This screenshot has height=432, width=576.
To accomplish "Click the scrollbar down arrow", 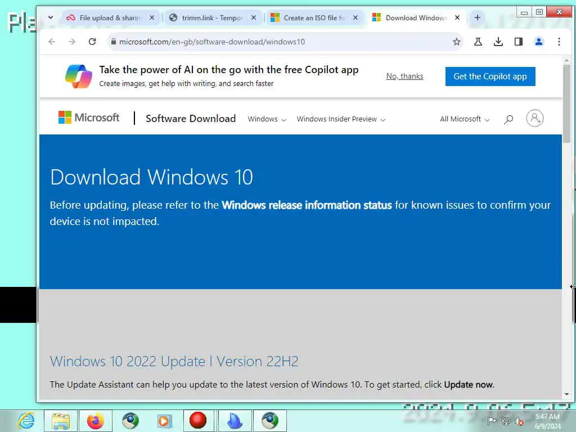I will coord(566,394).
